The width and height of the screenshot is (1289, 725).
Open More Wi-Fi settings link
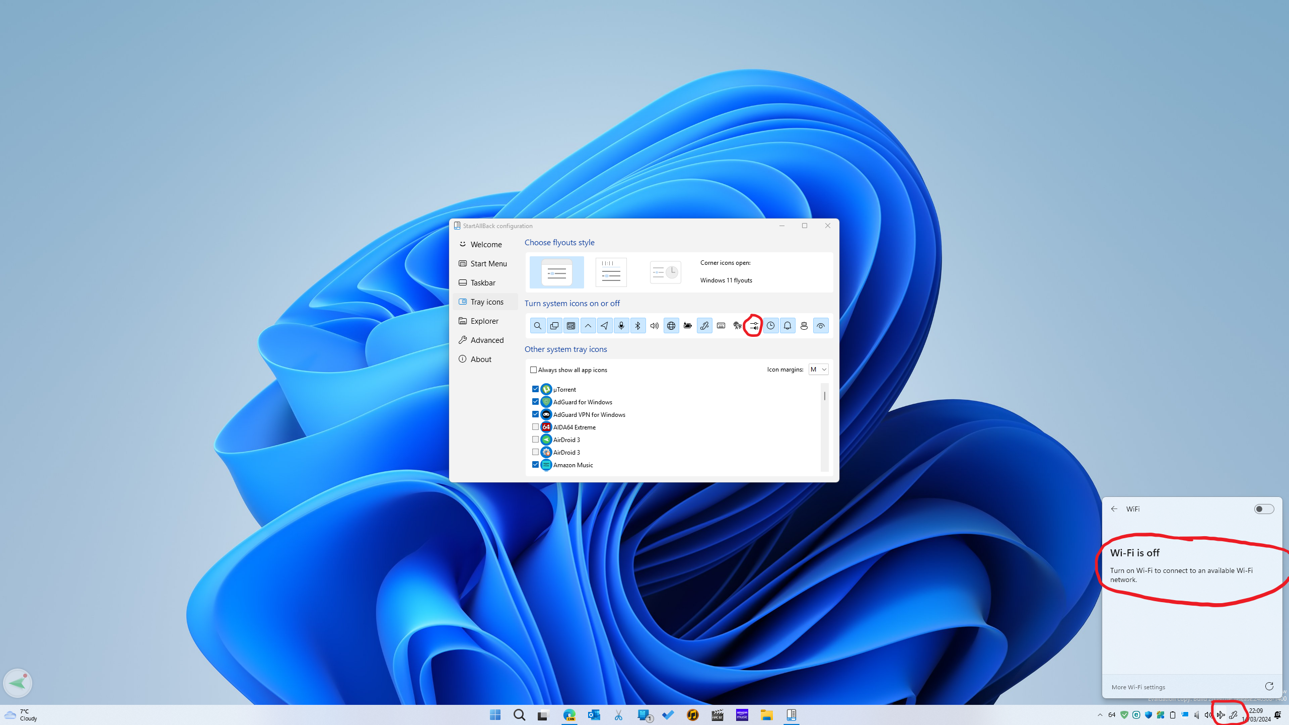coord(1138,687)
